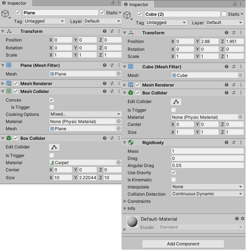Open the Static dropdown arrow for Cube (2)

tap(242, 14)
